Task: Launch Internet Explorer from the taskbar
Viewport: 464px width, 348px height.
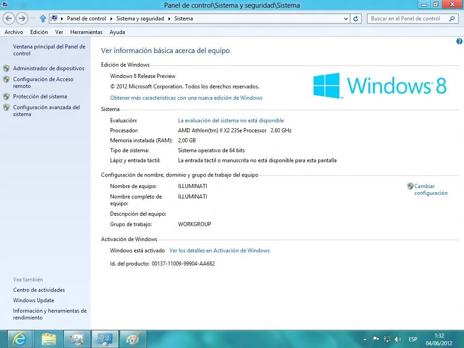Action: 19,339
